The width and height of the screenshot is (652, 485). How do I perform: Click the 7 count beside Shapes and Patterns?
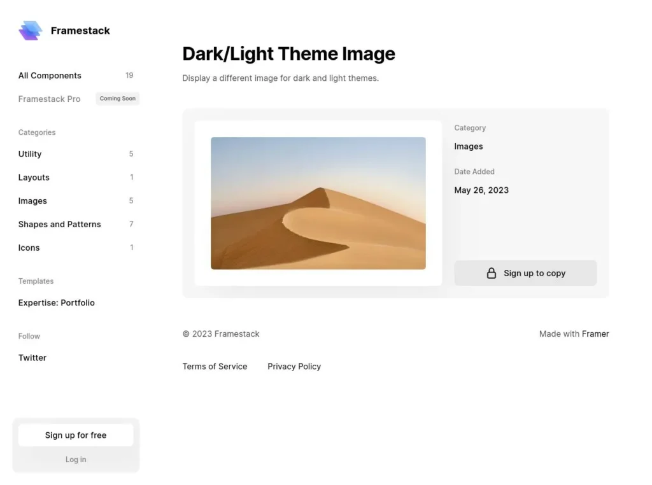[131, 225]
